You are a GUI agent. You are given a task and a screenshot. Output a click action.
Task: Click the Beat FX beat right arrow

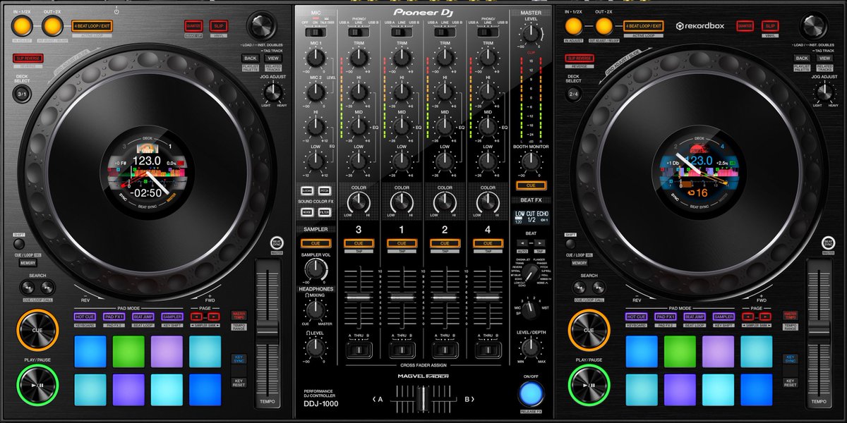pos(541,242)
